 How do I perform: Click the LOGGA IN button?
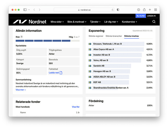coord(151,16)
